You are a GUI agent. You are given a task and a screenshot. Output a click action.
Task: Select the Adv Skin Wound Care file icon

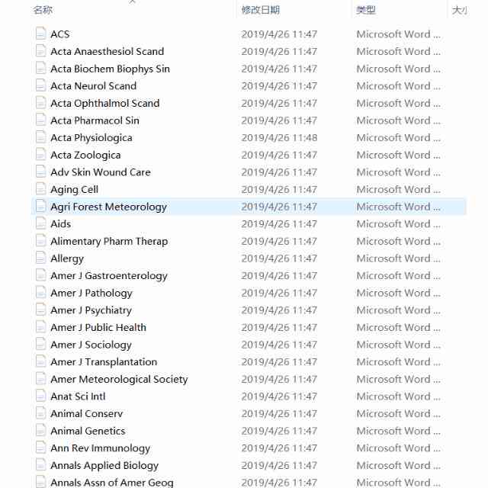click(40, 172)
